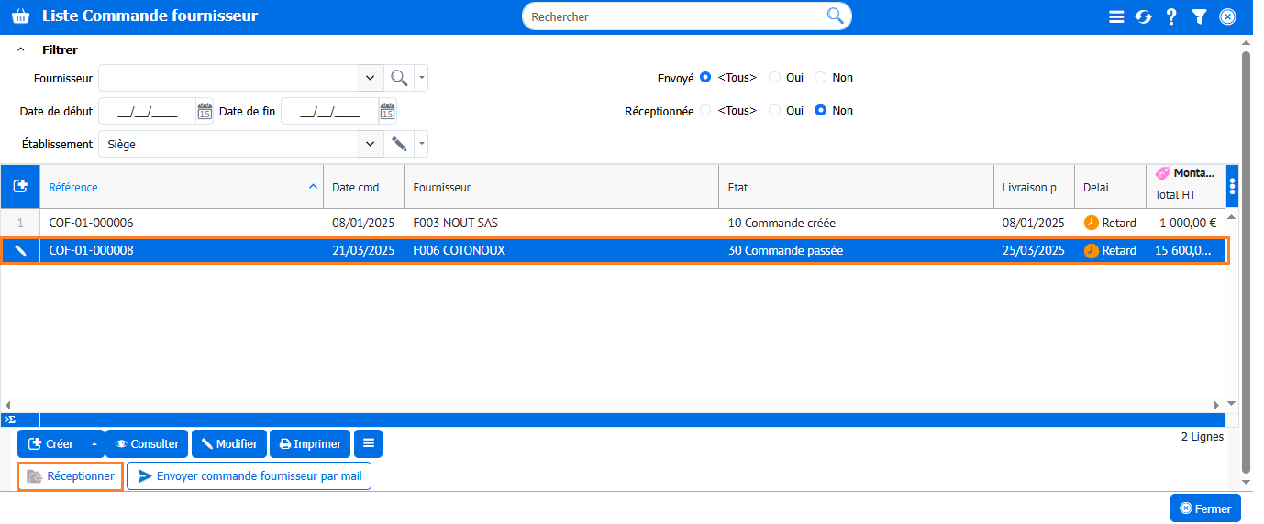Click the refresh icon in title bar
1264x524 pixels.
tap(1143, 16)
